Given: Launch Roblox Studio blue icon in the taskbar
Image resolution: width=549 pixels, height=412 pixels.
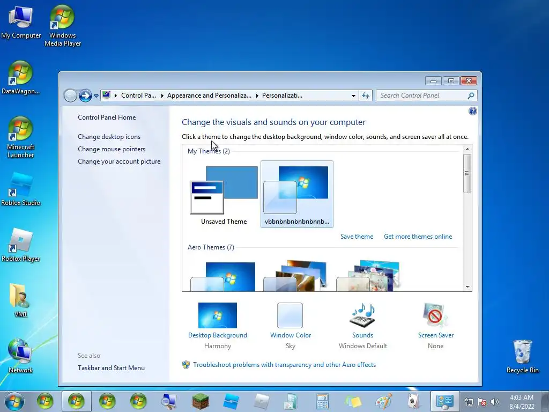Looking at the screenshot, I should point(231,401).
